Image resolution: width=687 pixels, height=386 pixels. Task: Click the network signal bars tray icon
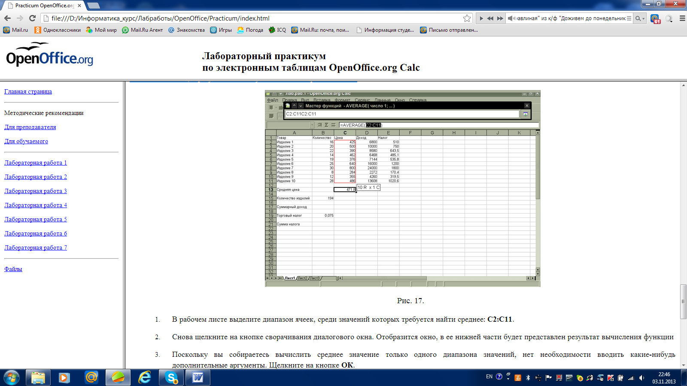click(x=631, y=378)
